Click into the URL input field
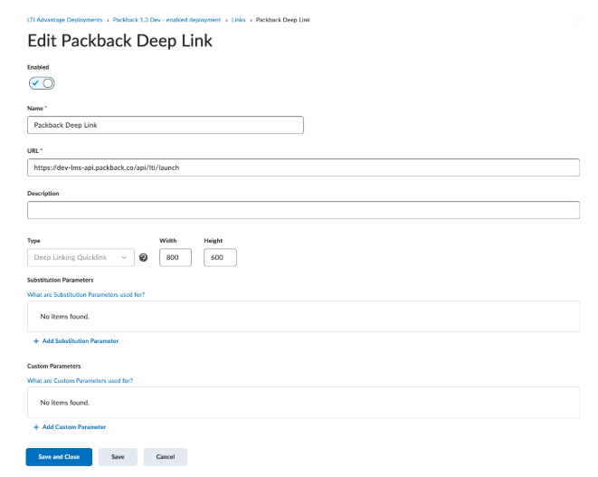The image size is (598, 477). pyautogui.click(x=303, y=167)
